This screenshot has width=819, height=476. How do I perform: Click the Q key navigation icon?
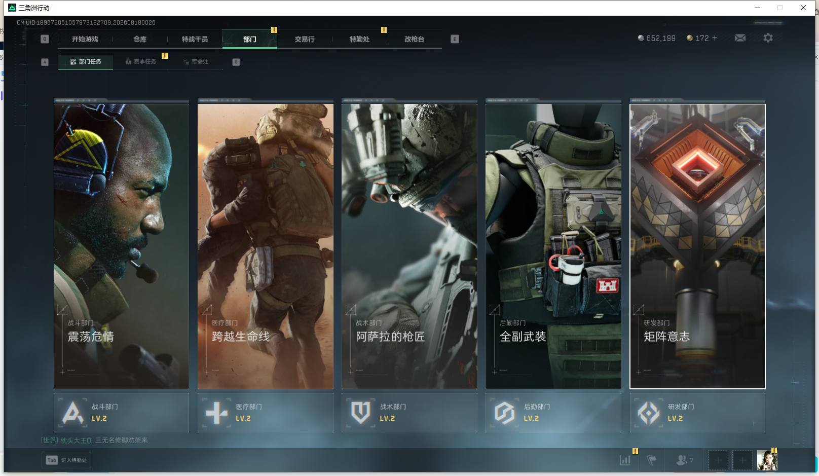pyautogui.click(x=45, y=39)
